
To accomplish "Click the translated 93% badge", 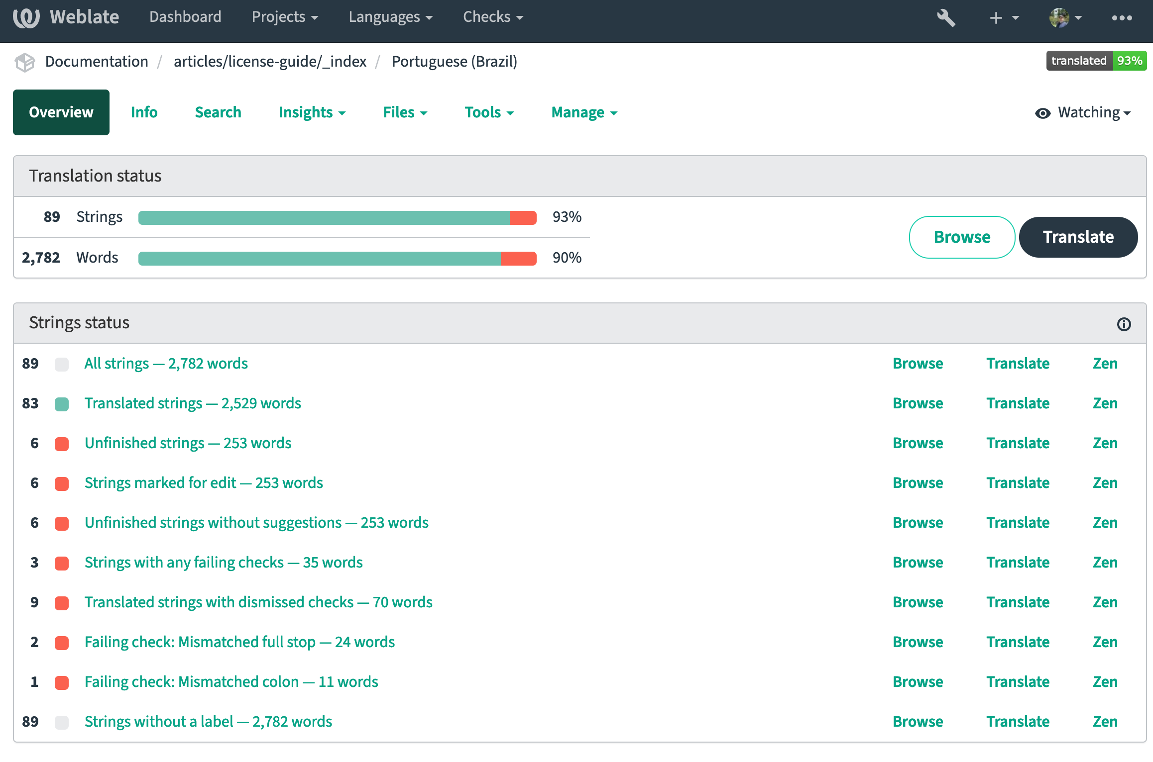I will click(1096, 61).
